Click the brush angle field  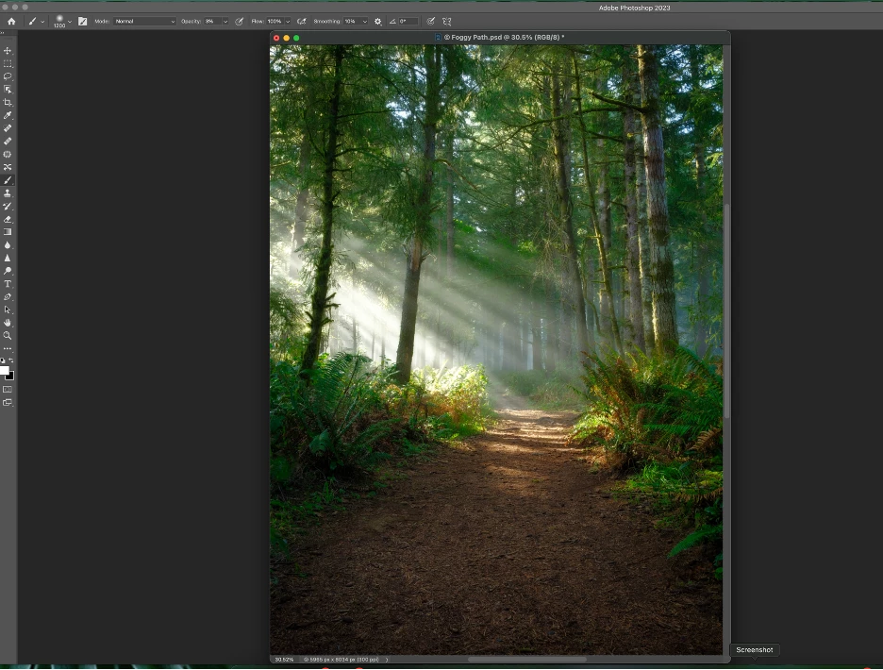408,22
